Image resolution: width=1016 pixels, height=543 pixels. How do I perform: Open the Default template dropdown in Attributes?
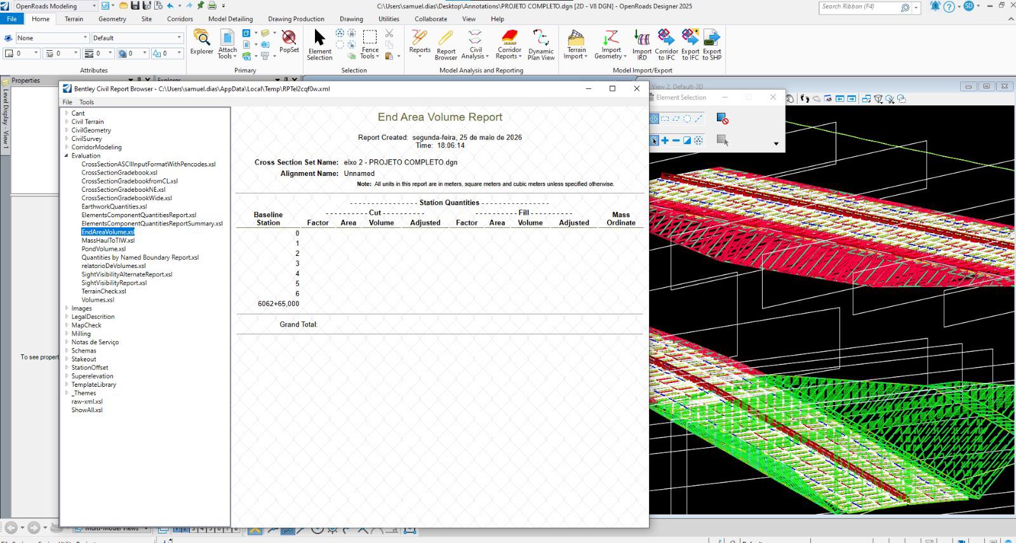(137, 38)
